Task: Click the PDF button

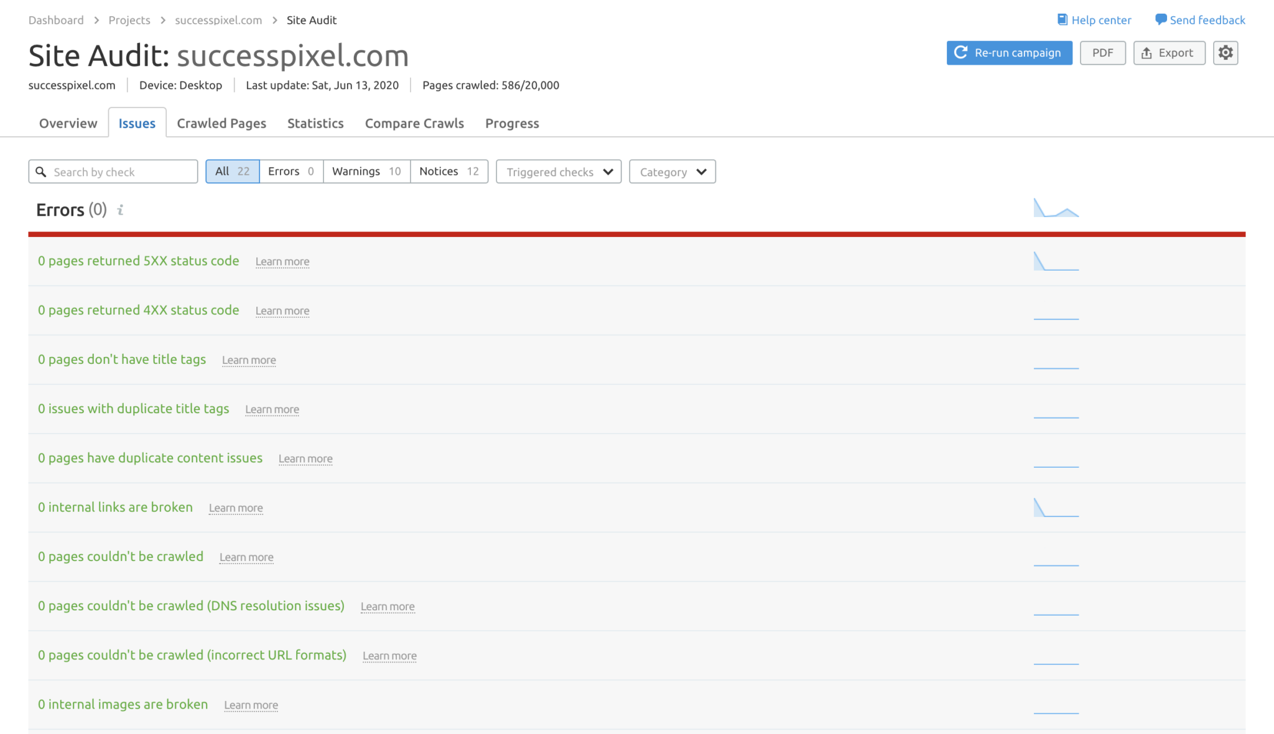Action: pos(1102,53)
